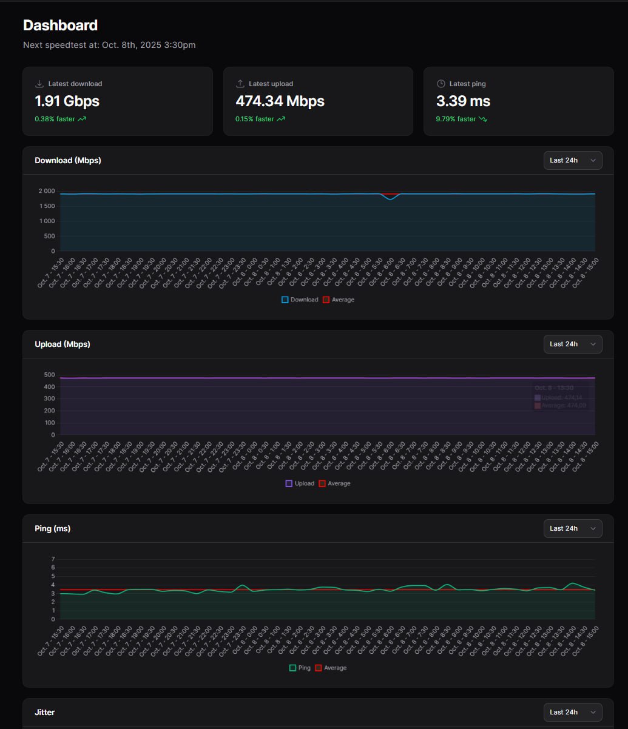Click the upload arrow icon in Latest upload card

tap(240, 84)
